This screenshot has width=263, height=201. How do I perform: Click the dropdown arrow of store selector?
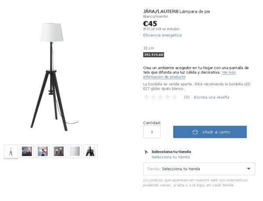[249, 169]
